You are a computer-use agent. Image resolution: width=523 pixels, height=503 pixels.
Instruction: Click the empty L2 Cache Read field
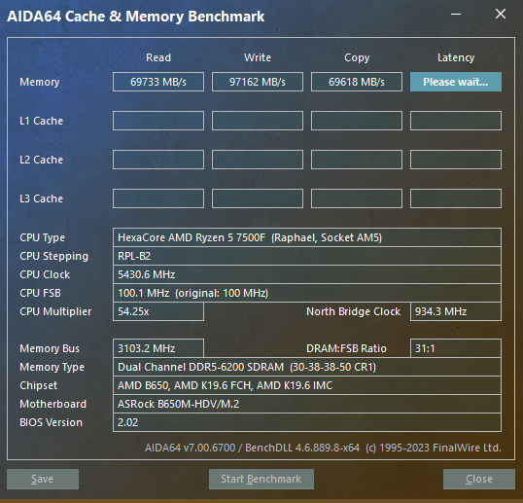tap(158, 160)
